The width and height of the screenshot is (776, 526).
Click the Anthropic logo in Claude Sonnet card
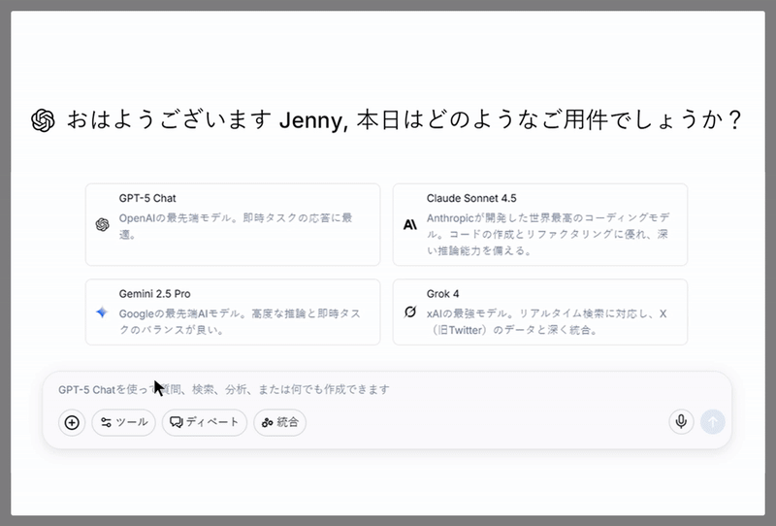pos(409,225)
